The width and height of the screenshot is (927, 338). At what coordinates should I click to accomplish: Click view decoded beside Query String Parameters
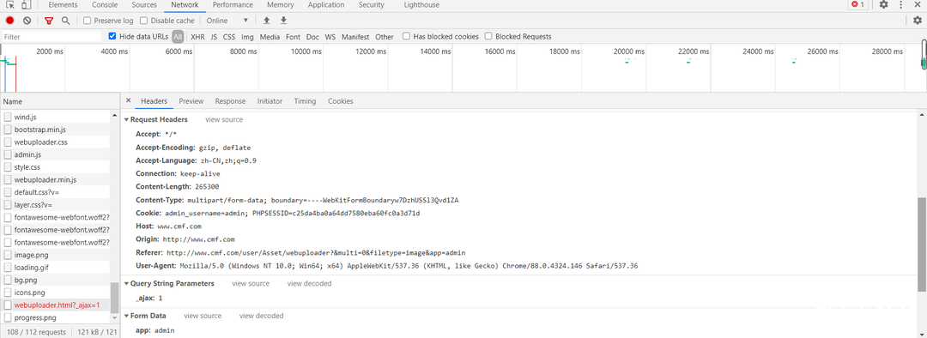click(309, 284)
